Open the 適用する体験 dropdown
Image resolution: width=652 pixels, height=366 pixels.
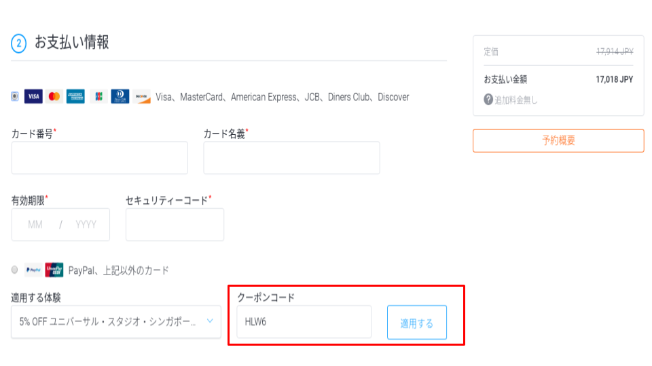(x=116, y=322)
